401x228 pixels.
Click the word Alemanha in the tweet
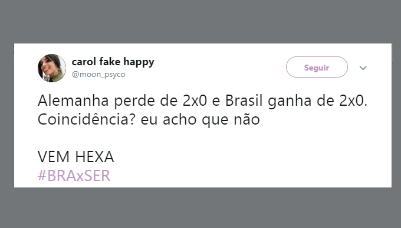pos(73,100)
